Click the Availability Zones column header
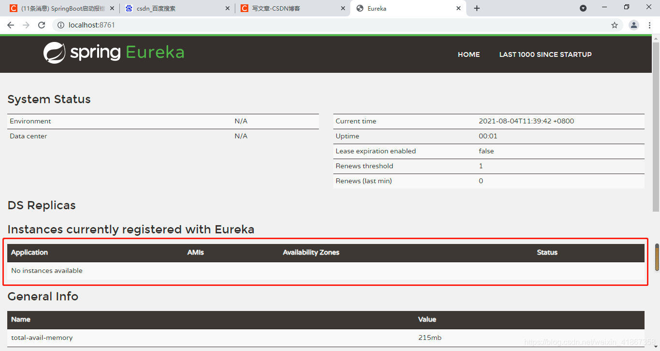 [x=311, y=253]
